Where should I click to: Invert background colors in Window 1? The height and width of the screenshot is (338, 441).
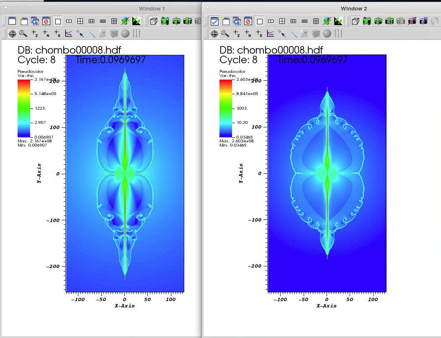click(137, 21)
